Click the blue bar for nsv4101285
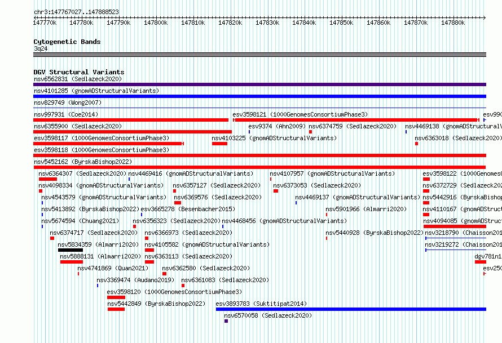The image size is (502, 343). click(x=259, y=96)
